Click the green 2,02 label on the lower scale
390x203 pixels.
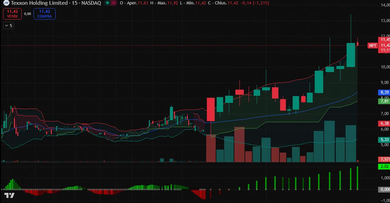click(x=384, y=166)
